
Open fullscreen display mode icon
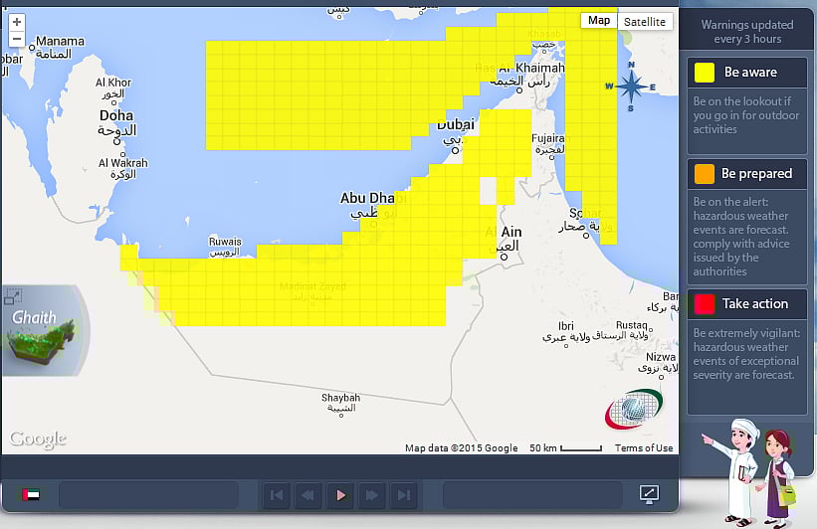[x=649, y=494]
